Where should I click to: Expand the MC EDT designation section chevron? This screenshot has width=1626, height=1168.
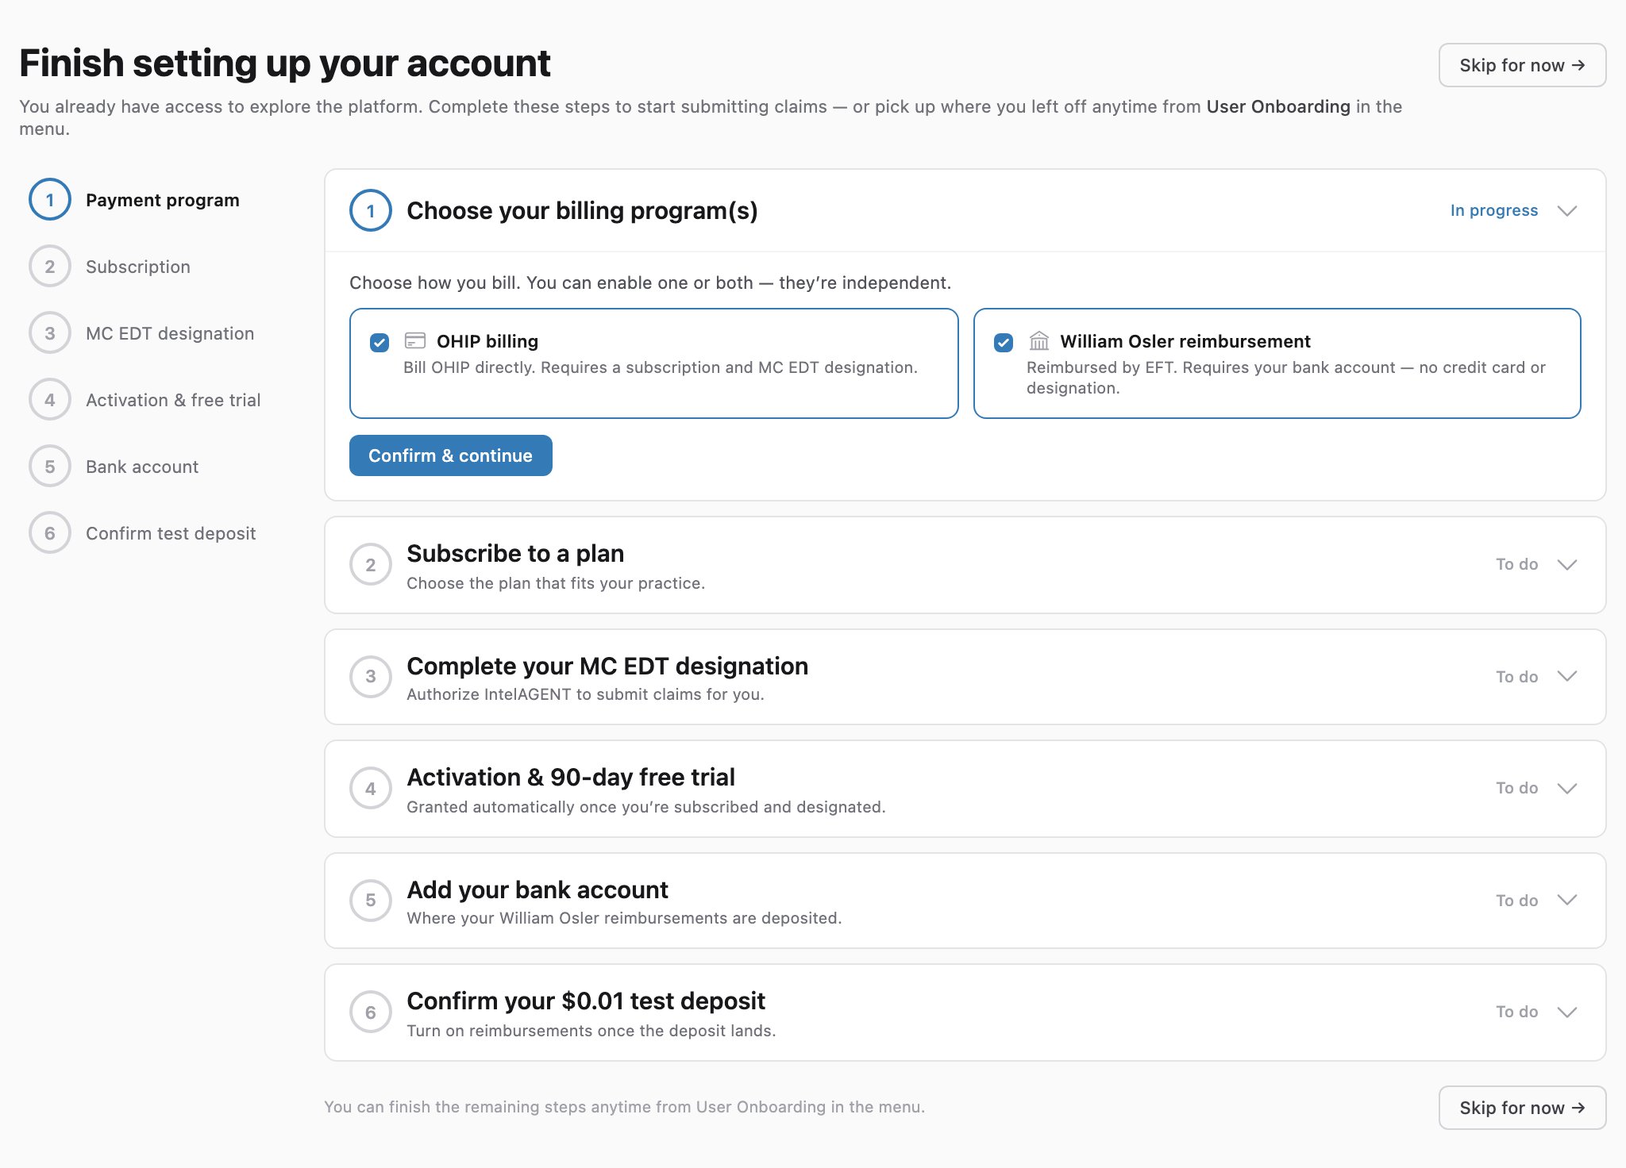point(1566,677)
